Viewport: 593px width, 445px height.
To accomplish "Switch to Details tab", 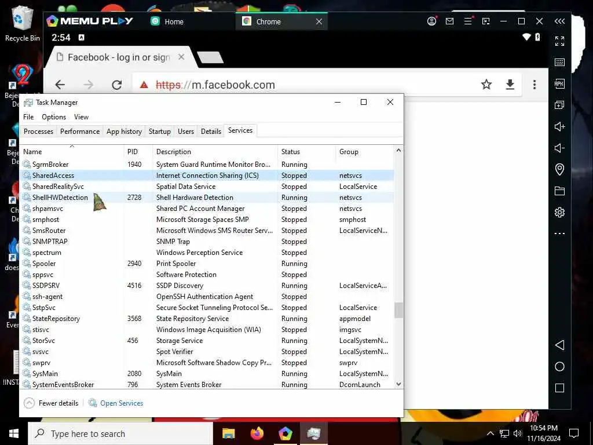I will point(211,132).
